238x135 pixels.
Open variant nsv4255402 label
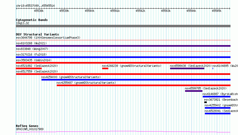tap(221, 105)
